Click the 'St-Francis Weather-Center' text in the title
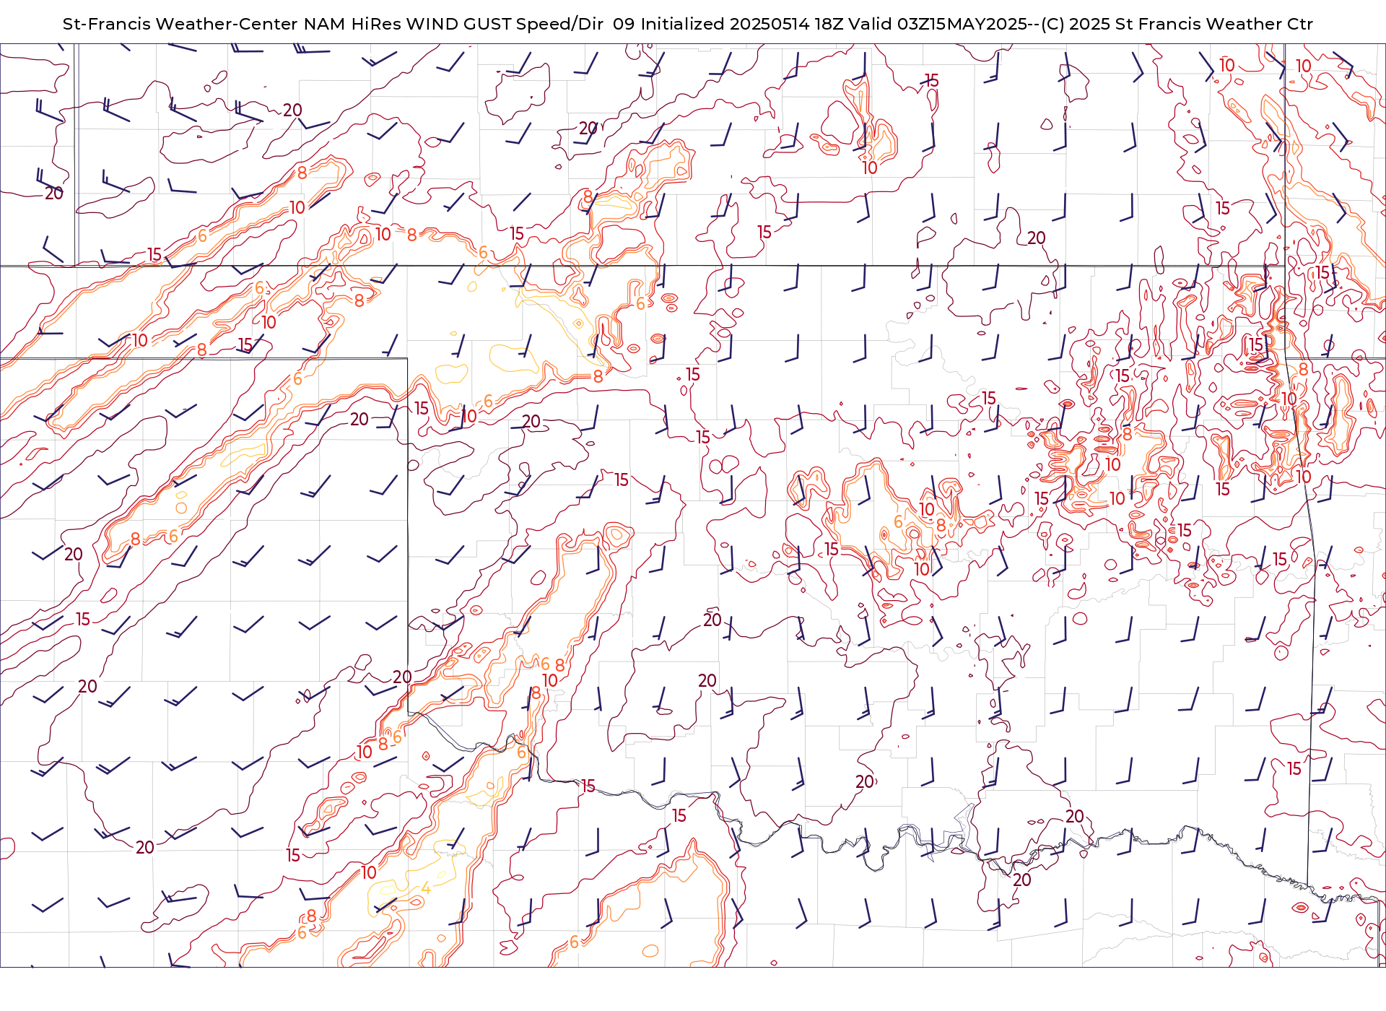This screenshot has height=1011, width=1386. (x=180, y=24)
